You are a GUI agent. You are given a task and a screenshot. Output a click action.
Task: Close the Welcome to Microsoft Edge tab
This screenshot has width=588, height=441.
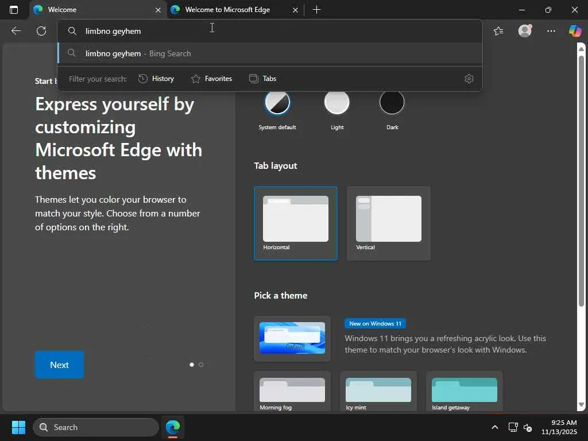point(296,10)
